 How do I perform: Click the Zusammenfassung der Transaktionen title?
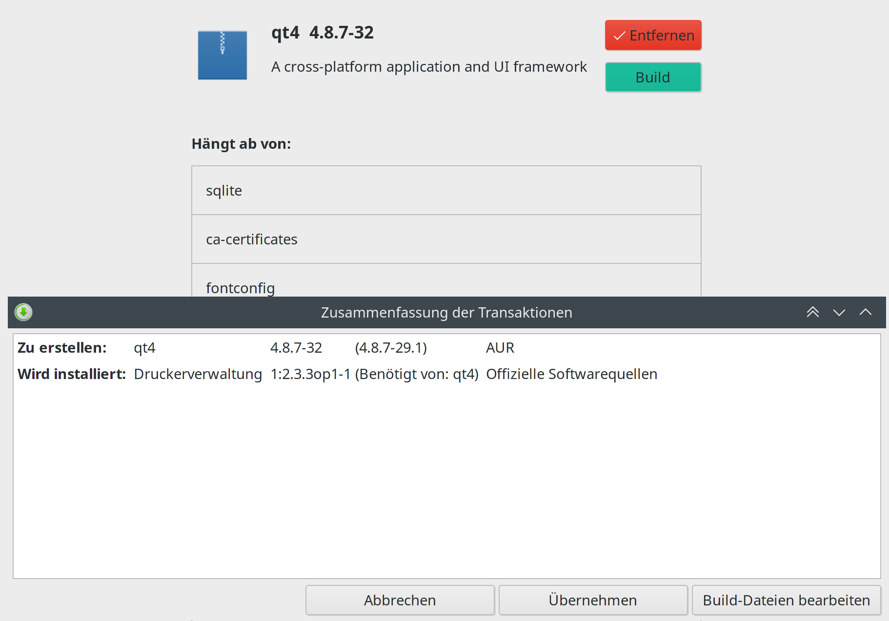click(446, 312)
